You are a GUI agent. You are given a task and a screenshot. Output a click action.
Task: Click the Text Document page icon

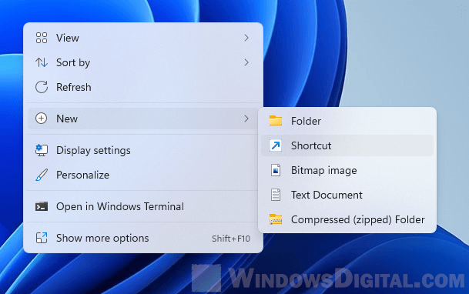[276, 195]
